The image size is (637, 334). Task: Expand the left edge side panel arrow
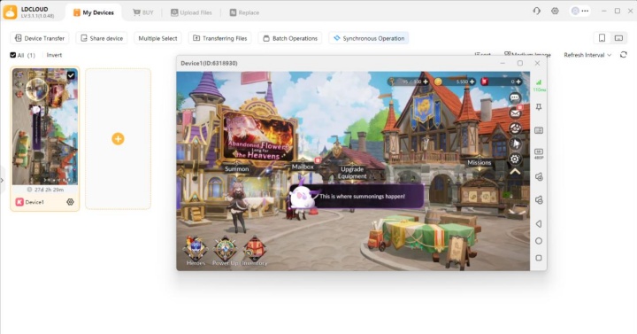tap(2, 180)
